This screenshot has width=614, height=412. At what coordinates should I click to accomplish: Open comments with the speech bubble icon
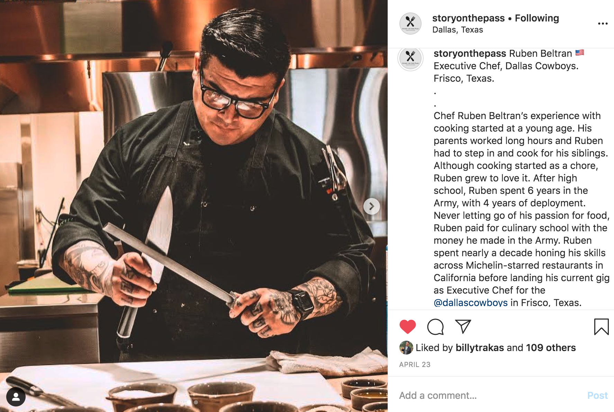pos(435,327)
